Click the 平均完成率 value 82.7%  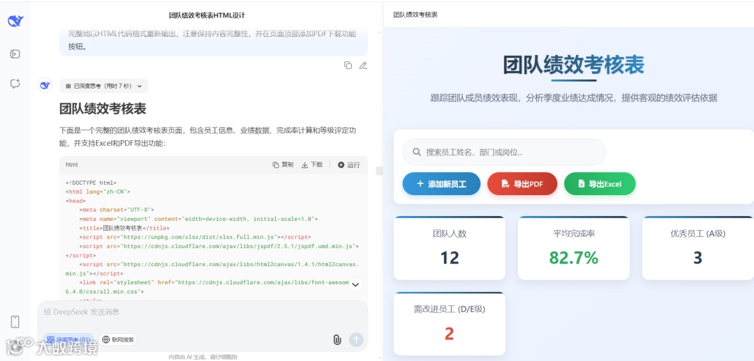[x=574, y=258]
